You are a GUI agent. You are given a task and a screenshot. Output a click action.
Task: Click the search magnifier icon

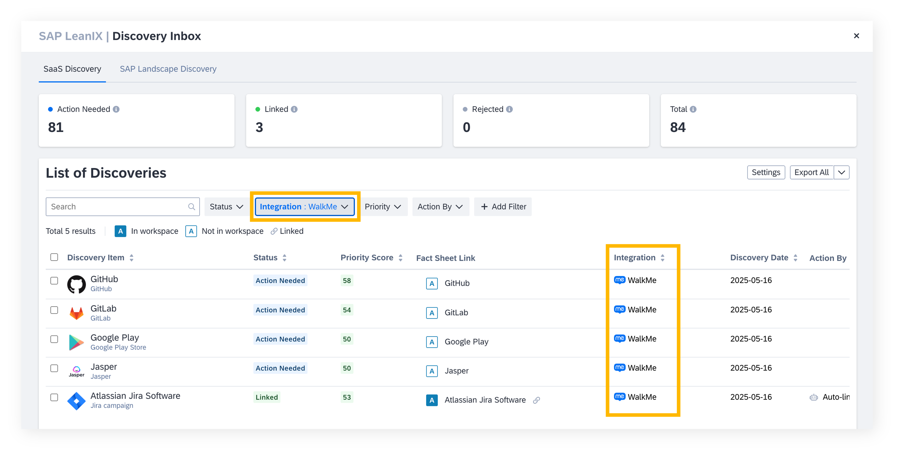pyautogui.click(x=191, y=207)
